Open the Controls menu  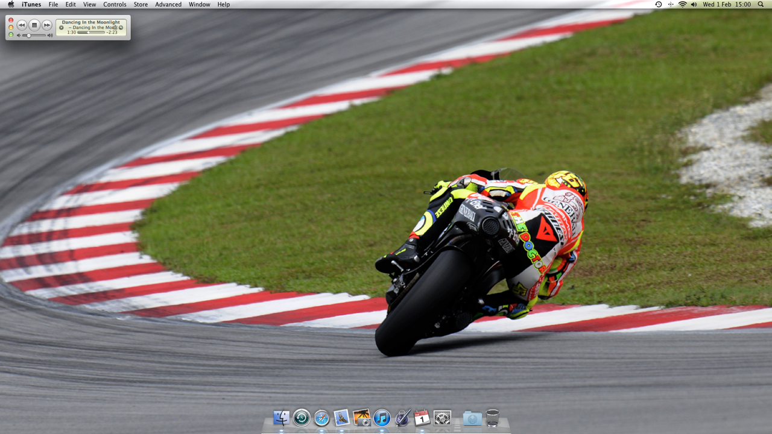(115, 4)
